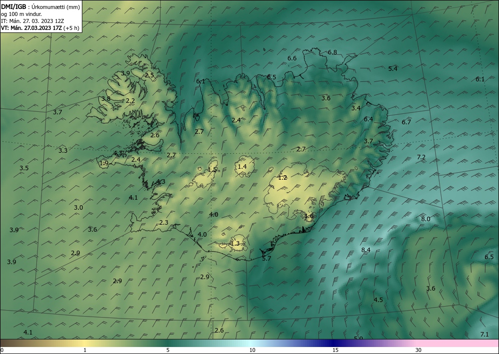Click the colorbar label '30'
The height and width of the screenshot is (354, 499).
click(x=418, y=350)
